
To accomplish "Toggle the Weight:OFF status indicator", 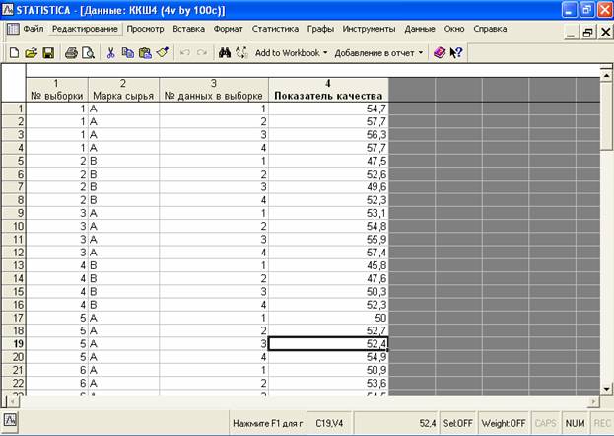I will pyautogui.click(x=504, y=423).
